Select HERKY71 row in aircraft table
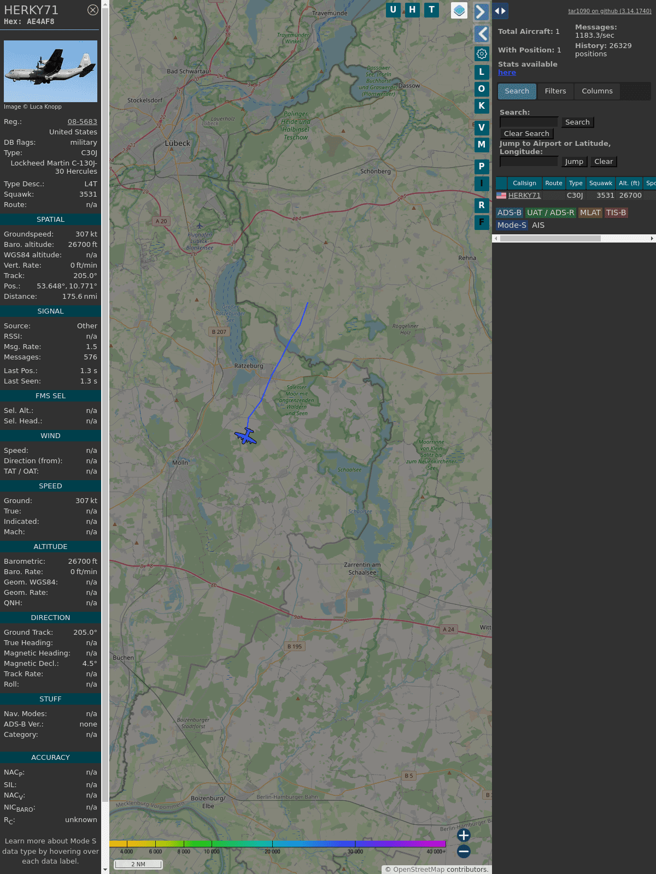 coord(576,196)
